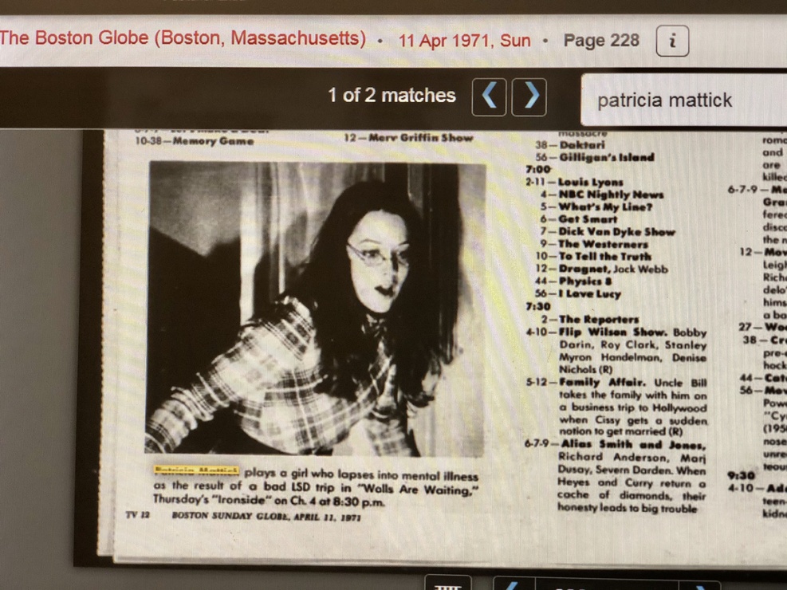Click the 'Merv Griffin Show' listing

tap(408, 138)
